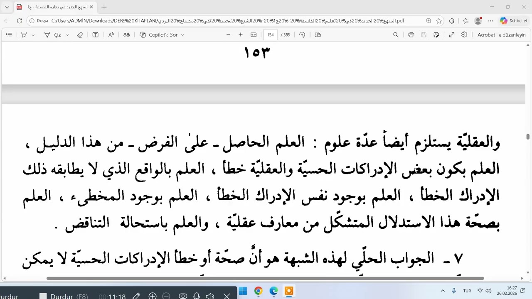Image resolution: width=532 pixels, height=299 pixels.
Task: Switch the TUR keyboard language
Action: coord(467,291)
